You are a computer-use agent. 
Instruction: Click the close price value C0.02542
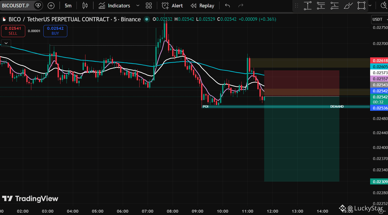[227, 19]
